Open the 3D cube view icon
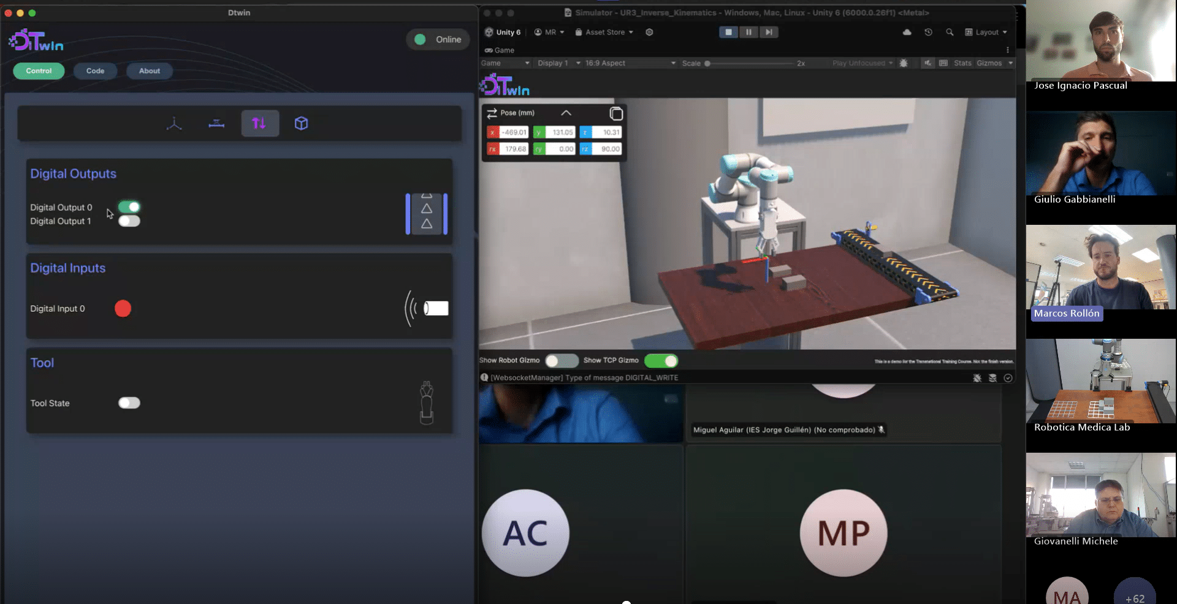 coord(301,124)
